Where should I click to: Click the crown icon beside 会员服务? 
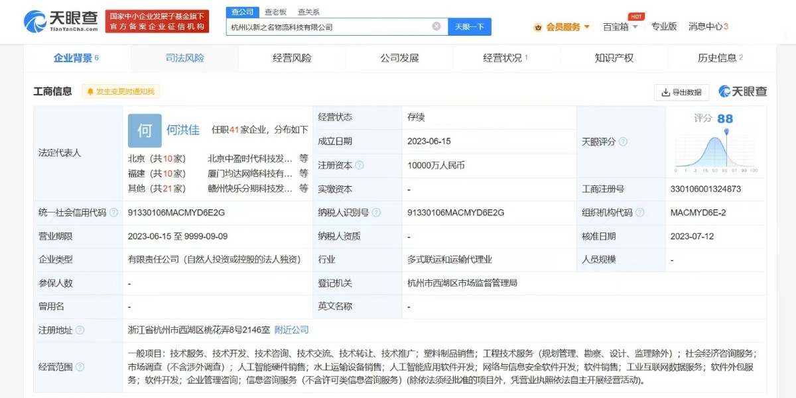coord(539,25)
